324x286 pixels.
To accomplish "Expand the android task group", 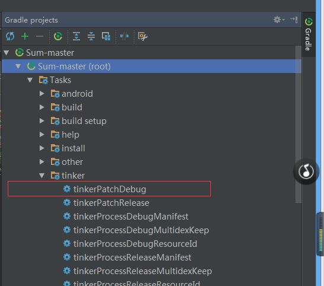I will pyautogui.click(x=42, y=94).
